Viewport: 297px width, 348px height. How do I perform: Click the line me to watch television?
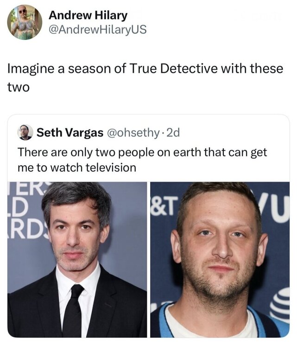click(77, 168)
